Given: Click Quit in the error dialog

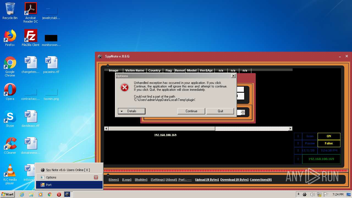Looking at the screenshot, I should tap(220, 111).
